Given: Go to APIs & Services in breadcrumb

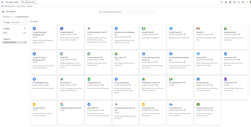Looking at the screenshot, I should (x=10, y=6).
